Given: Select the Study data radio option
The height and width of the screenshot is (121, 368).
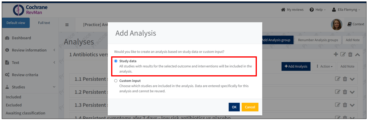Looking at the screenshot, I should click(x=116, y=61).
